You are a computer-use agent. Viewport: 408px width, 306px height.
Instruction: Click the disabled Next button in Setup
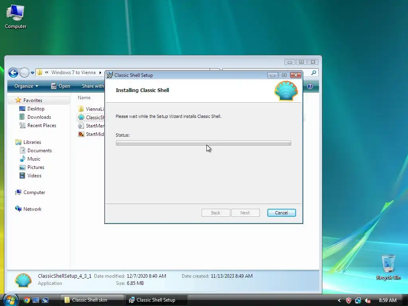(x=245, y=213)
